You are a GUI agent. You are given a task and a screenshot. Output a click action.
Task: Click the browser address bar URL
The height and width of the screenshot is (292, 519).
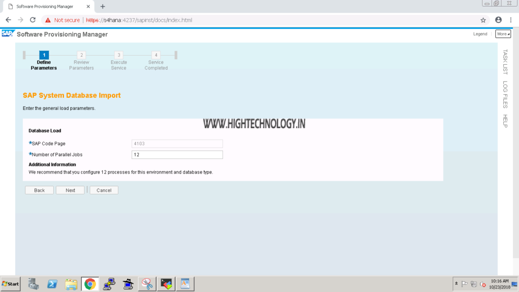[x=139, y=20]
